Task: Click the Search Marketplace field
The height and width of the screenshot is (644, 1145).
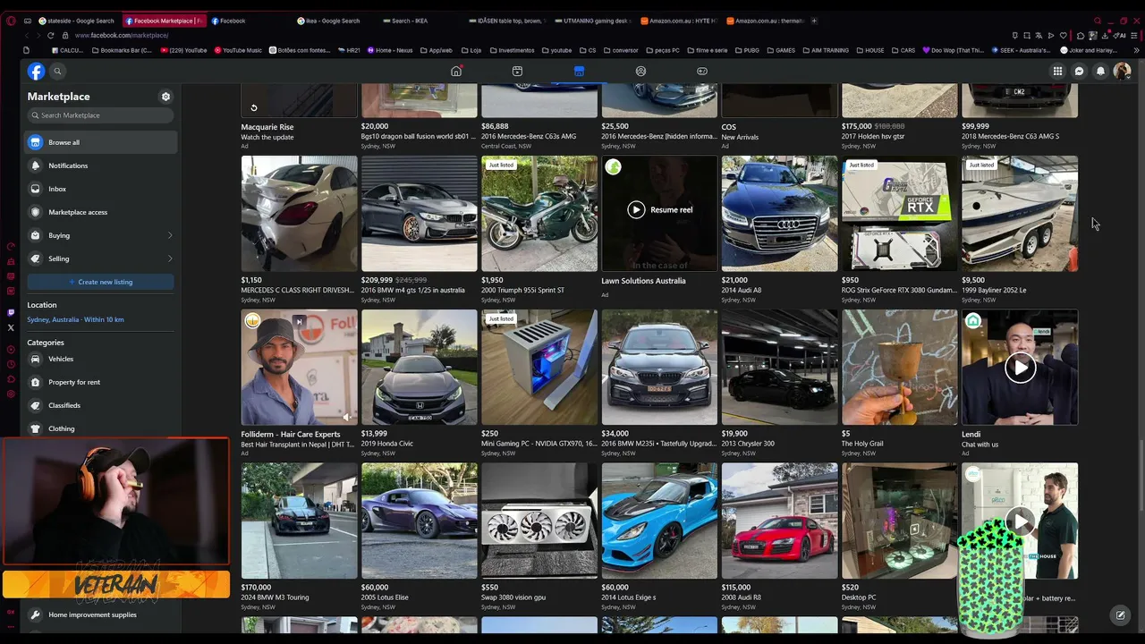Action: click(100, 115)
